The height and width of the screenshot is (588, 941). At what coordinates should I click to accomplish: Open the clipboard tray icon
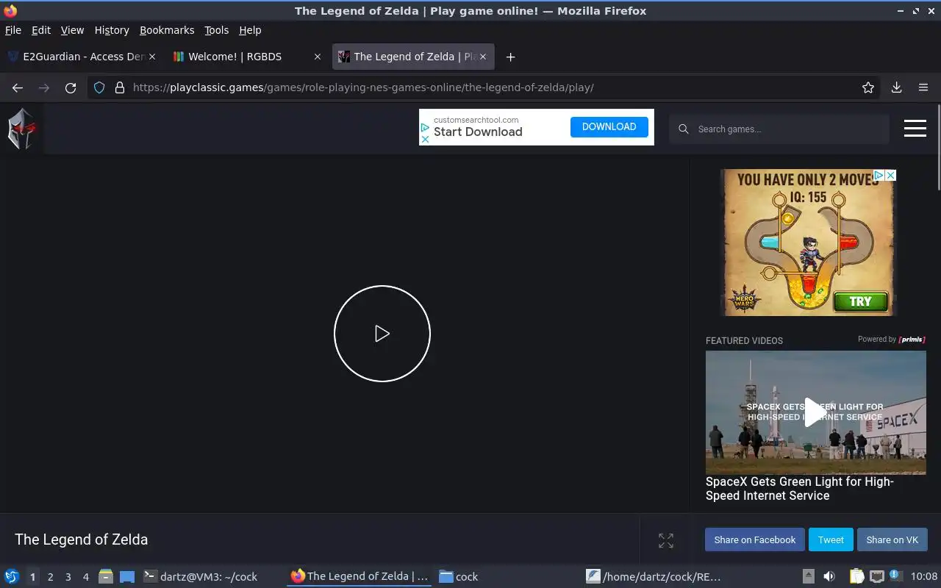[x=856, y=576]
